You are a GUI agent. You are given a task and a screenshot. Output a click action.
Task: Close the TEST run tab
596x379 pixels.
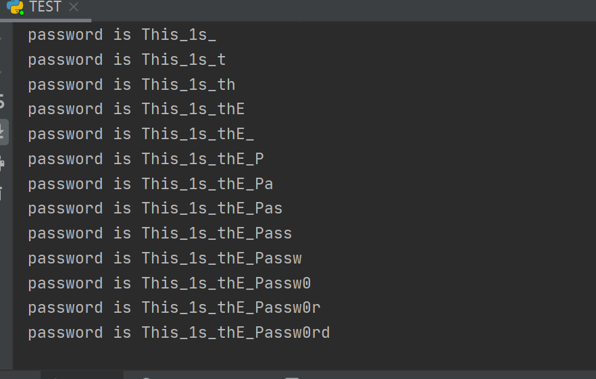point(74,7)
